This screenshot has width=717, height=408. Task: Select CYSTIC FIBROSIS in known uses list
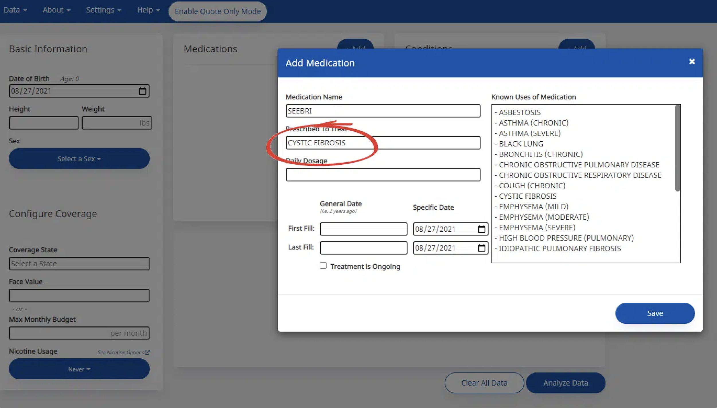coord(527,196)
